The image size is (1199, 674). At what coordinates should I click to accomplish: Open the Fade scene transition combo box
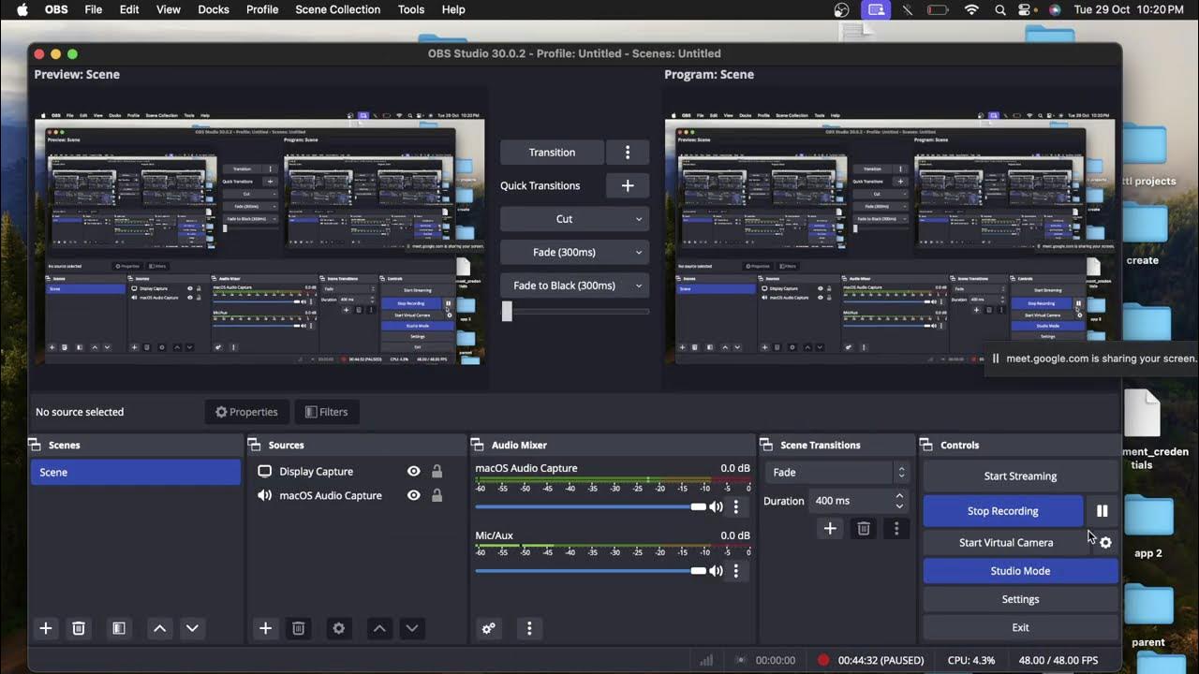(x=837, y=473)
